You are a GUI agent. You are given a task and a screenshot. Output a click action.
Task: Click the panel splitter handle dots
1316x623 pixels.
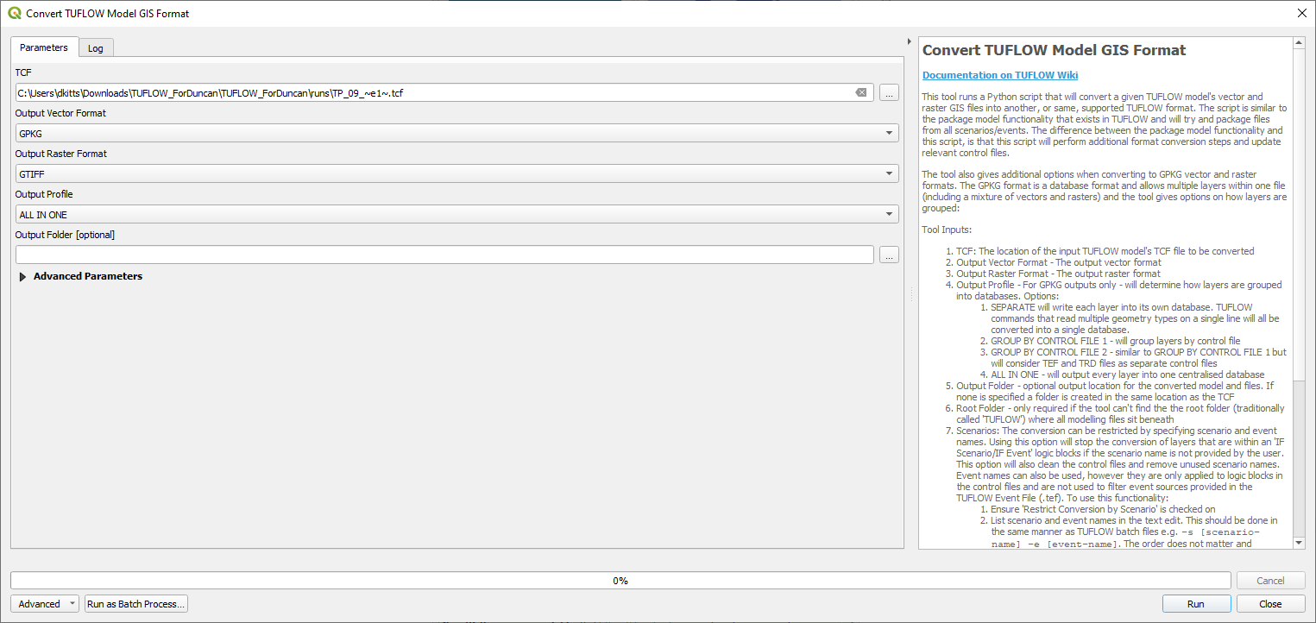[911, 294]
